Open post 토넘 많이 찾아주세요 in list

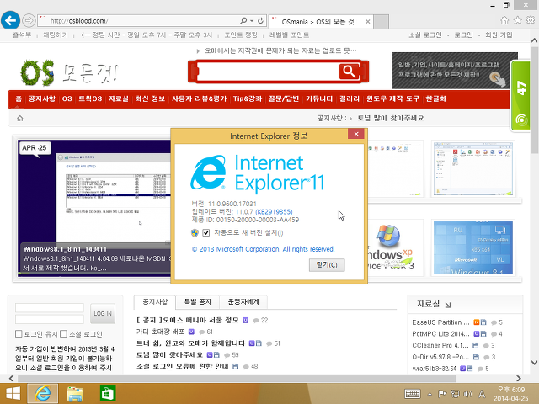(x=170, y=354)
